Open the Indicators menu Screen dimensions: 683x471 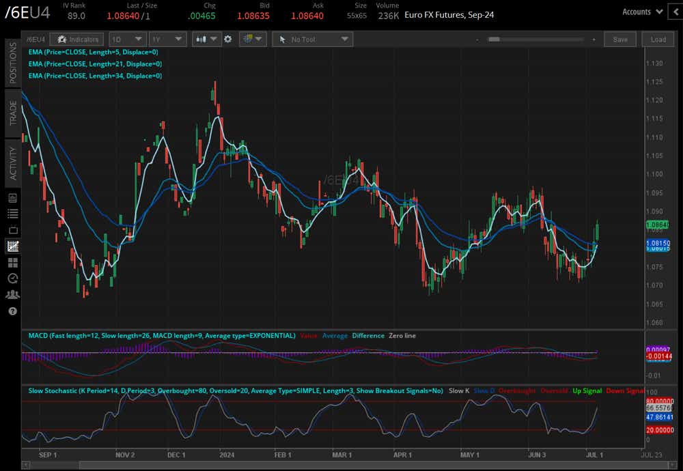coord(79,40)
